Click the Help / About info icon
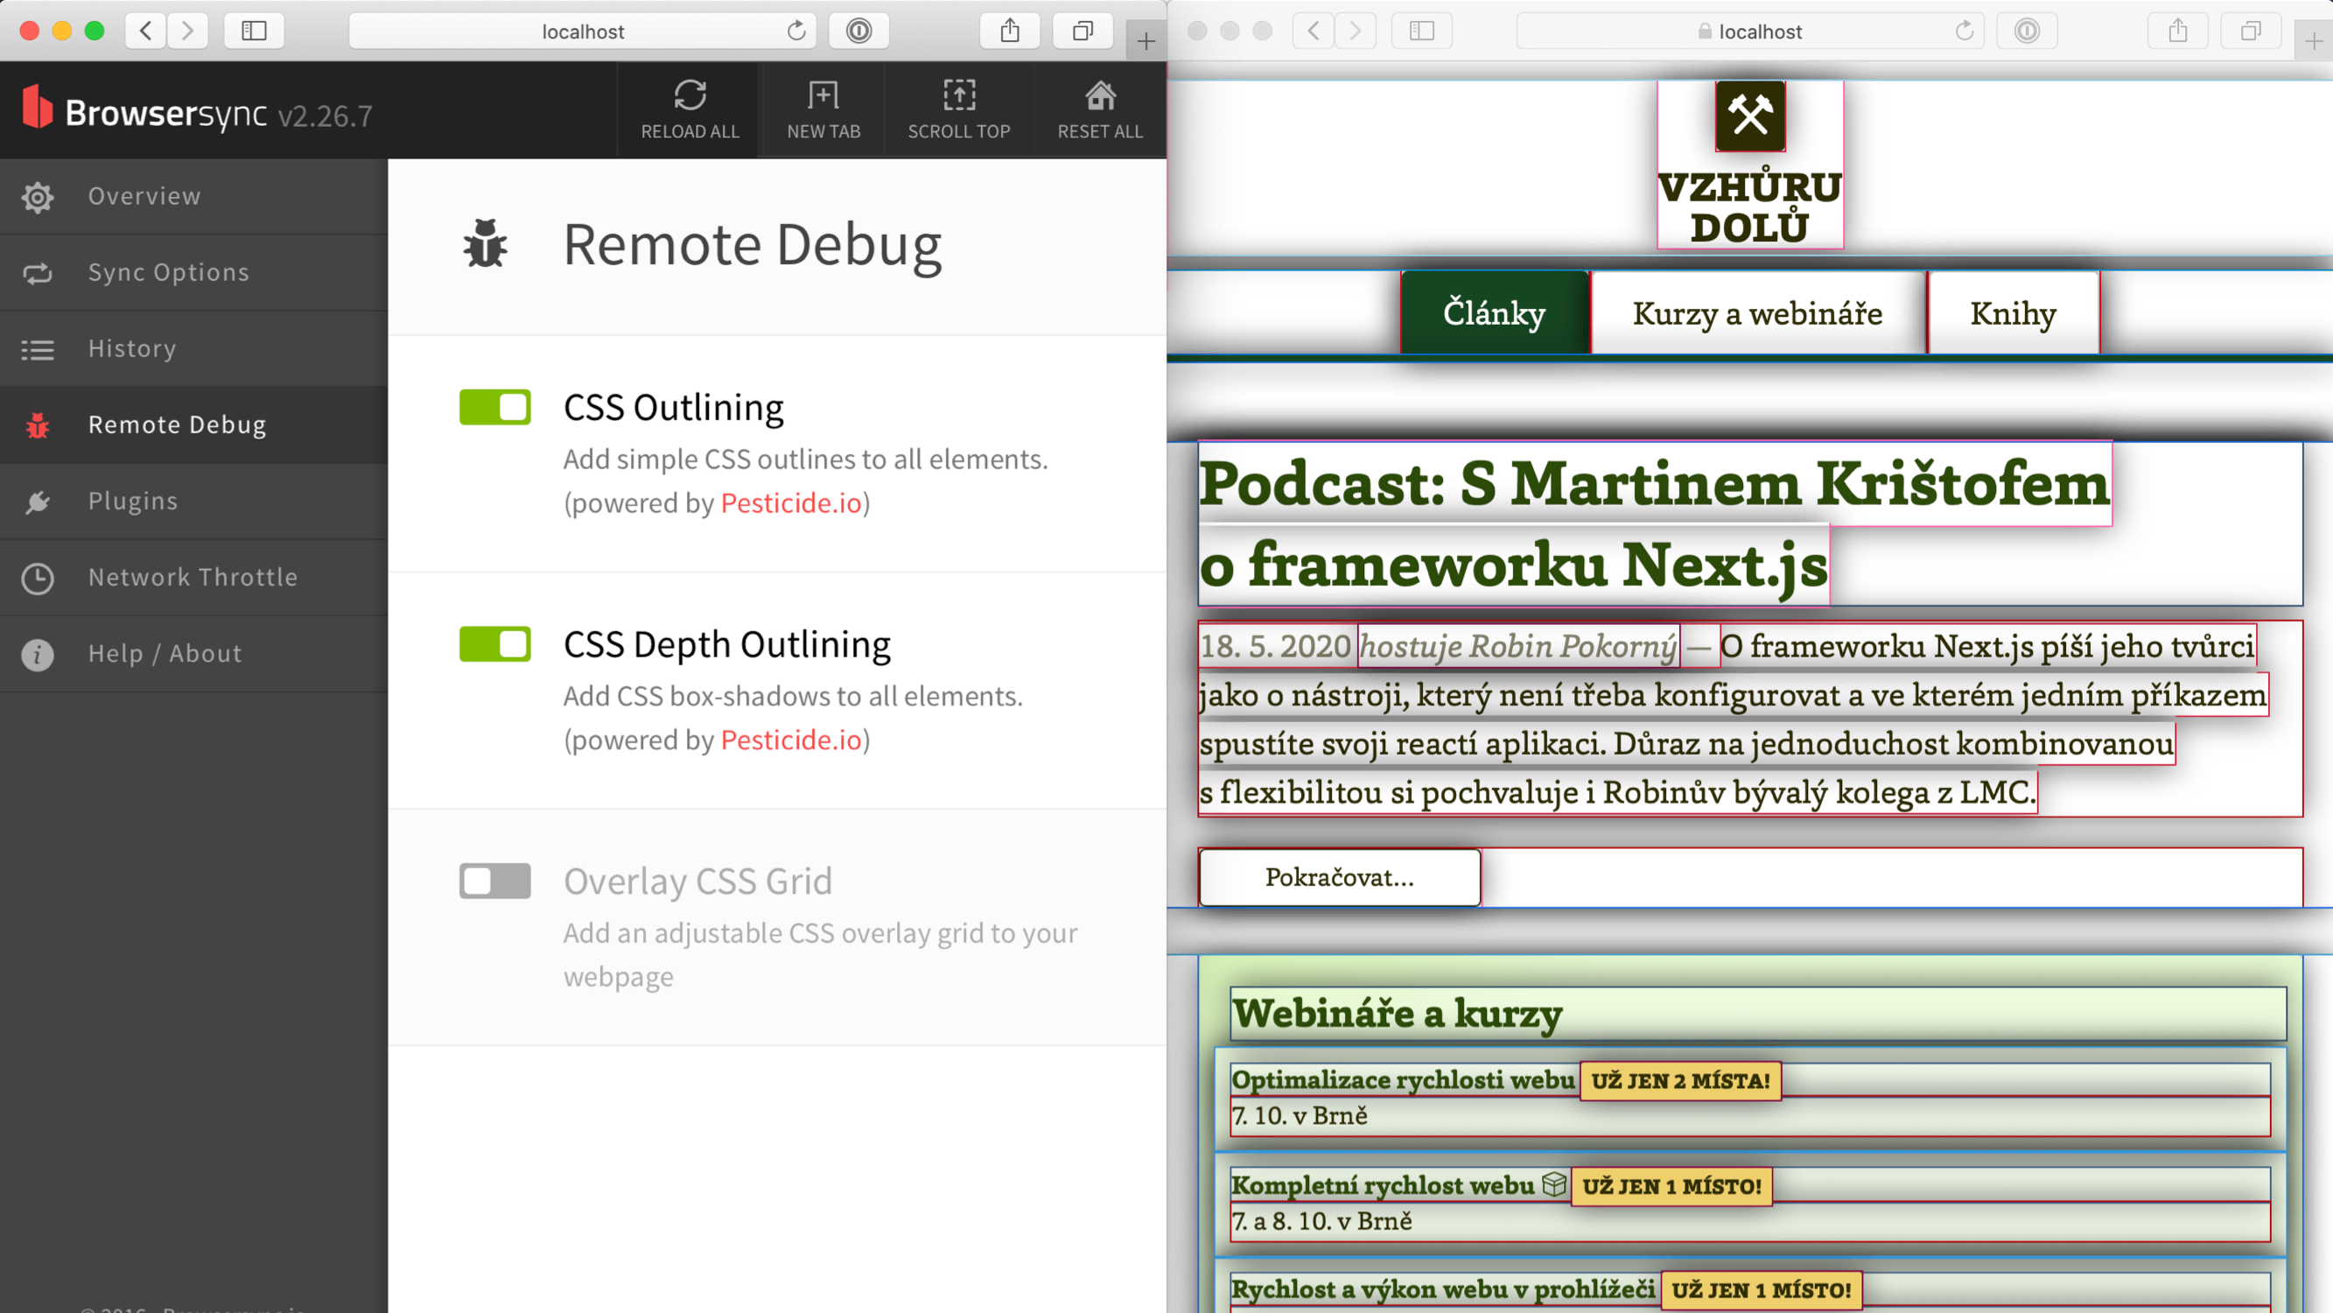Viewport: 2333px width, 1313px height. (38, 653)
